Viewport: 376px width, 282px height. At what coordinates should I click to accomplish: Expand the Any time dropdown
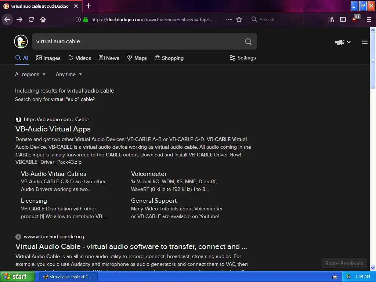[x=69, y=74]
